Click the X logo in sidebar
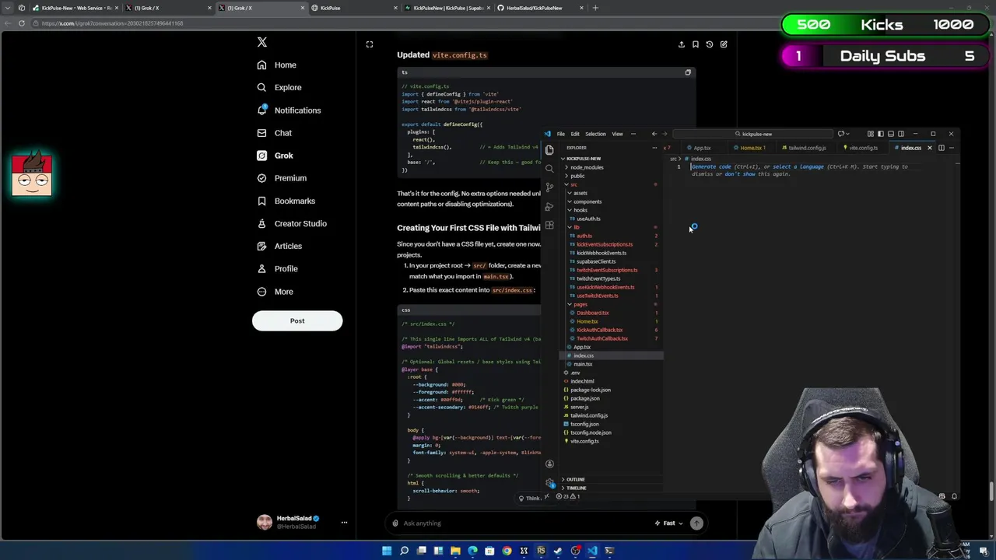 click(x=262, y=43)
